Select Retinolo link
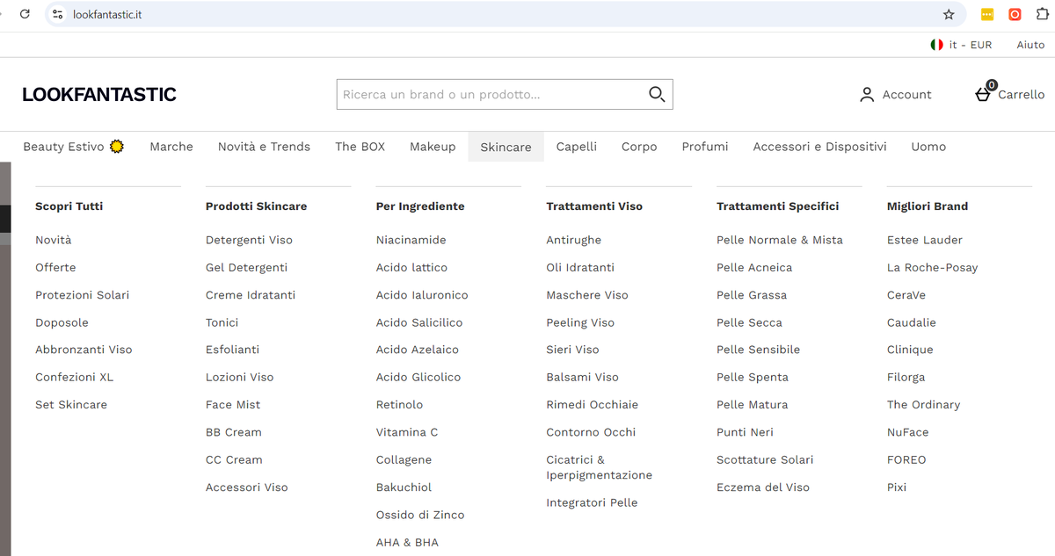This screenshot has width=1055, height=556. [x=399, y=405]
